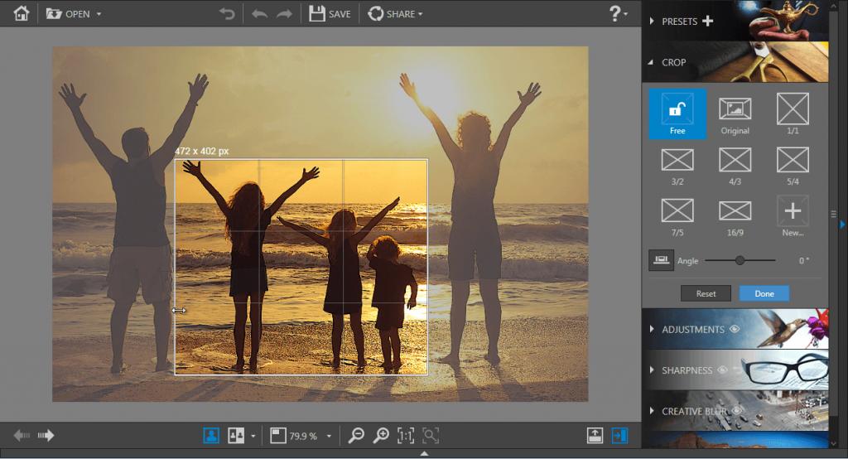This screenshot has width=848, height=459.
Task: Click the zoom in magnifier icon
Action: 381,436
